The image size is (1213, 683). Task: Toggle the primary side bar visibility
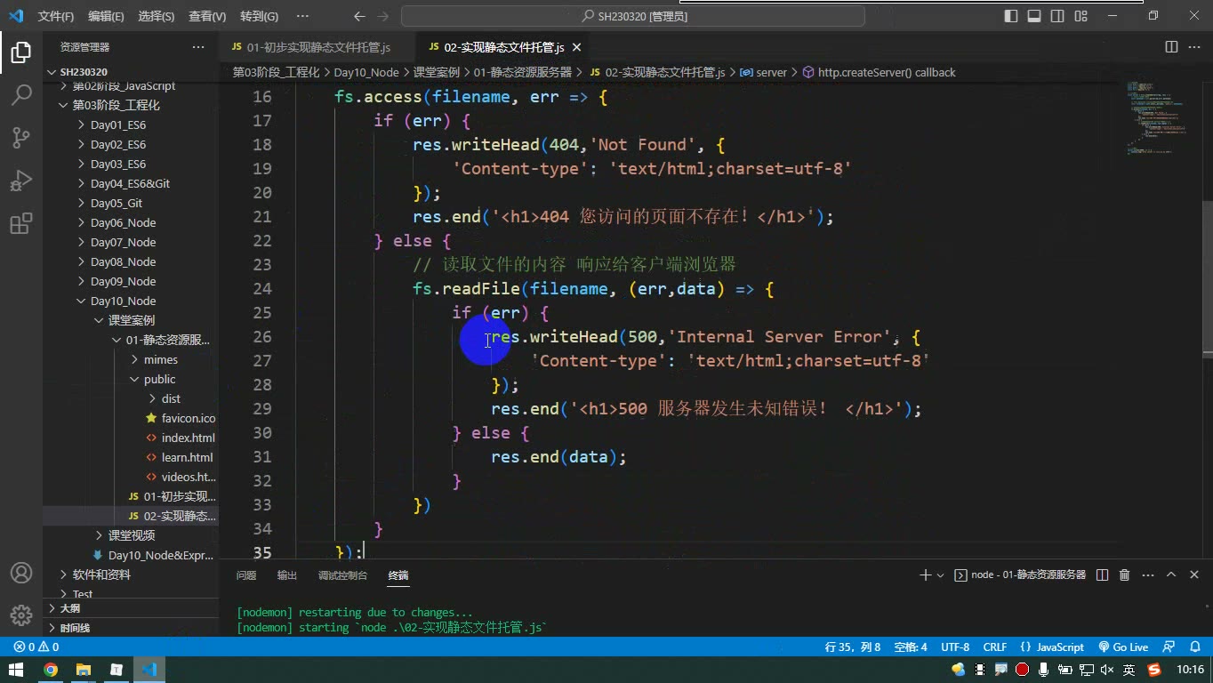1011,16
